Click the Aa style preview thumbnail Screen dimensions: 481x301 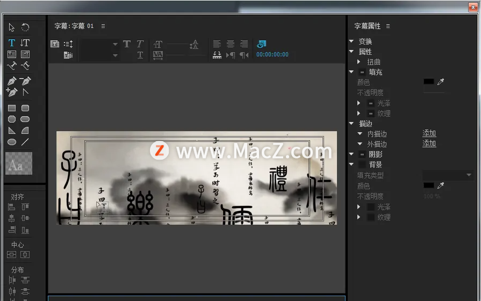(x=19, y=164)
